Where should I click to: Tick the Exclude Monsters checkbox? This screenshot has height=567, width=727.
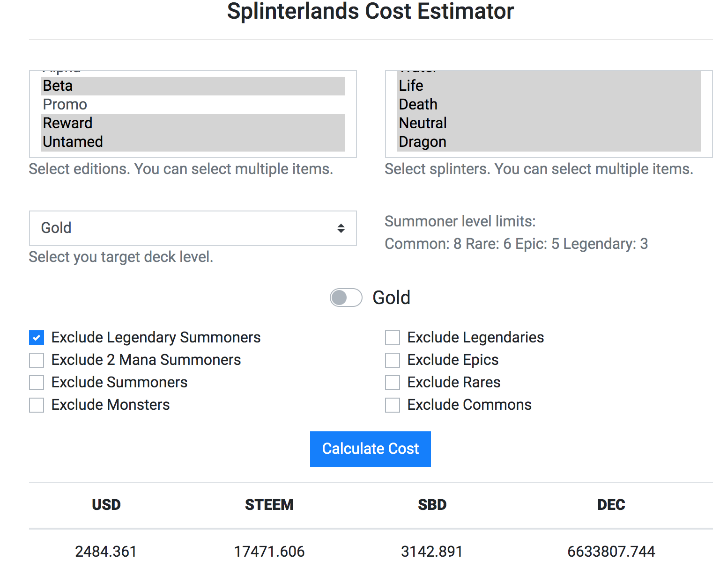[37, 405]
